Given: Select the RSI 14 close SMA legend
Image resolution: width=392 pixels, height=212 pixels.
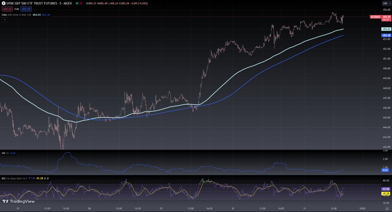Looking at the screenshot, I should pos(14,178).
